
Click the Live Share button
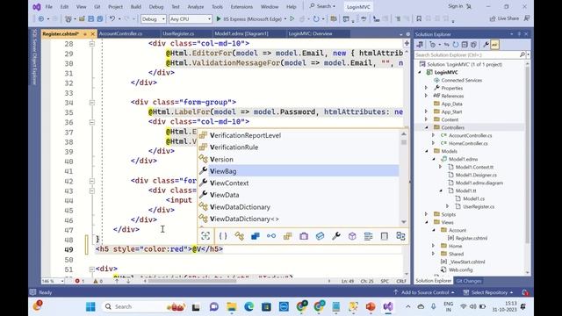pos(504,18)
